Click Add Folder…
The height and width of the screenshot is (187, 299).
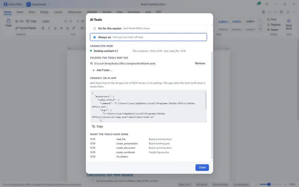102,70
